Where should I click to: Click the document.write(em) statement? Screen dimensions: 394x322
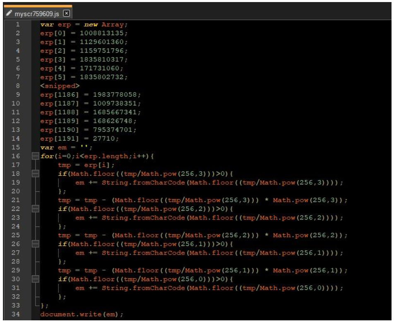[82, 314]
